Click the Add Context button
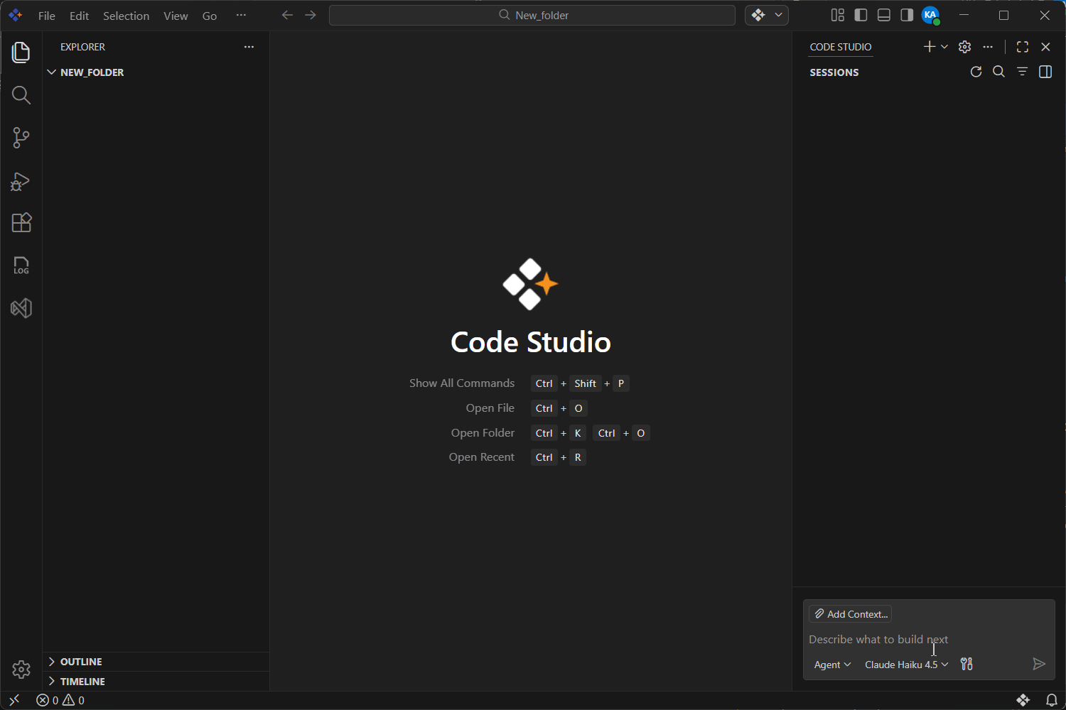 (x=850, y=613)
